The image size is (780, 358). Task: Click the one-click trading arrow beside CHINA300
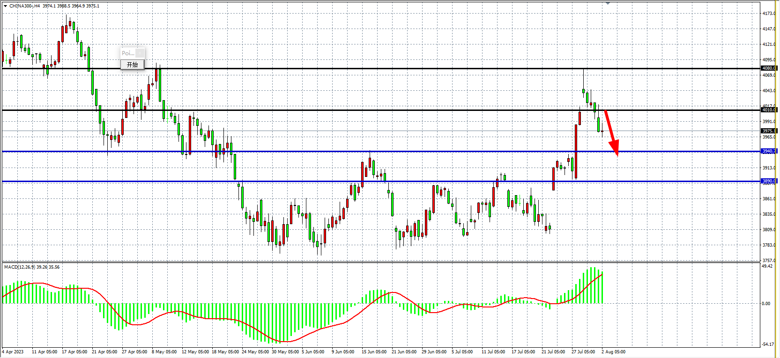tap(5, 6)
